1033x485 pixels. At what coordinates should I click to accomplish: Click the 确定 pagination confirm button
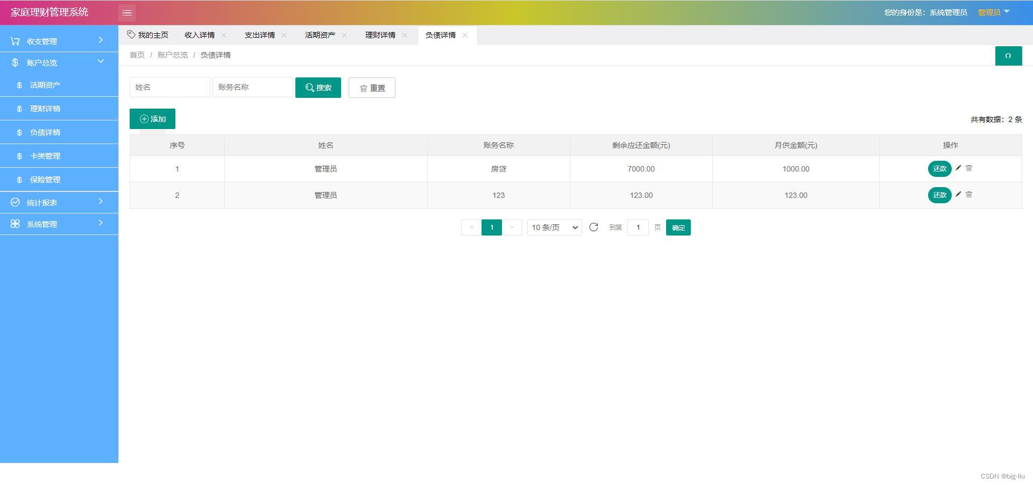pos(678,227)
